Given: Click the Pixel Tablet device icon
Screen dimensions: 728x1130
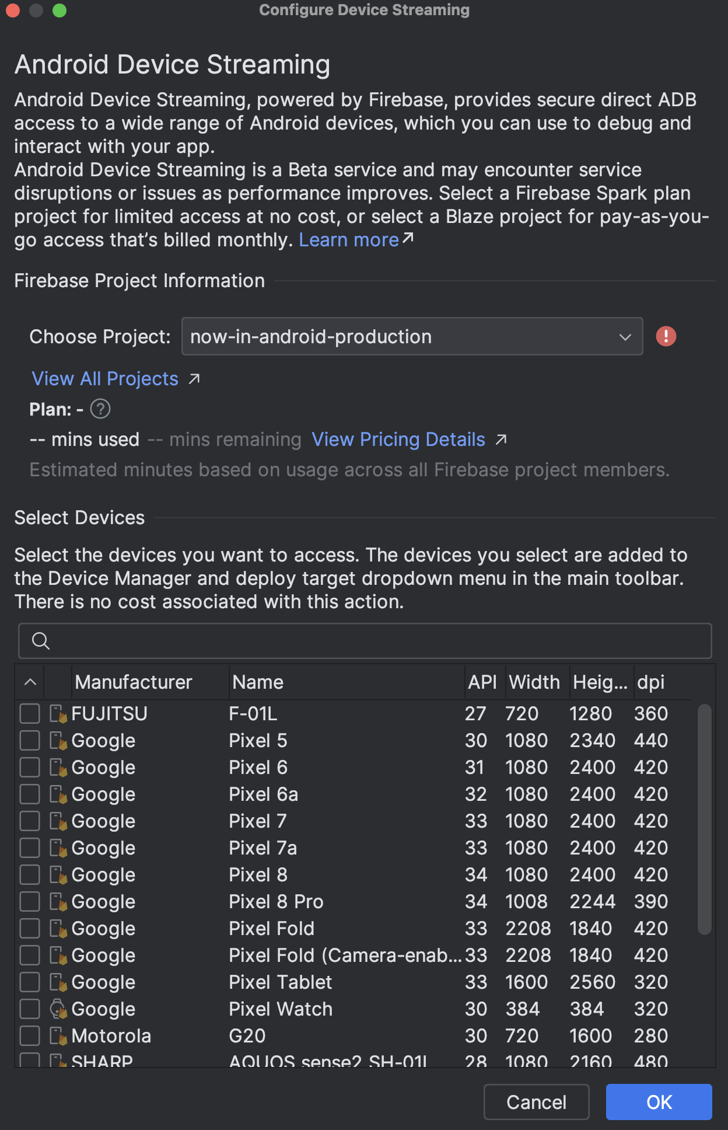Looking at the screenshot, I should [58, 982].
